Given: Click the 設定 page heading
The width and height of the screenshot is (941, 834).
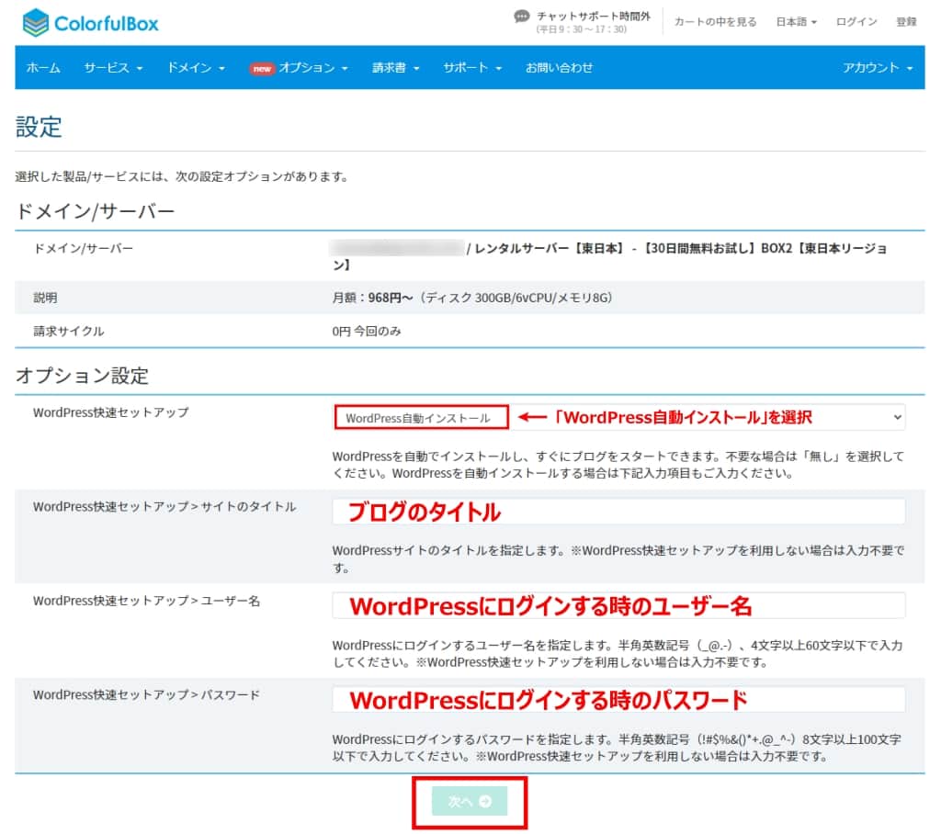Looking at the screenshot, I should pos(39,127).
